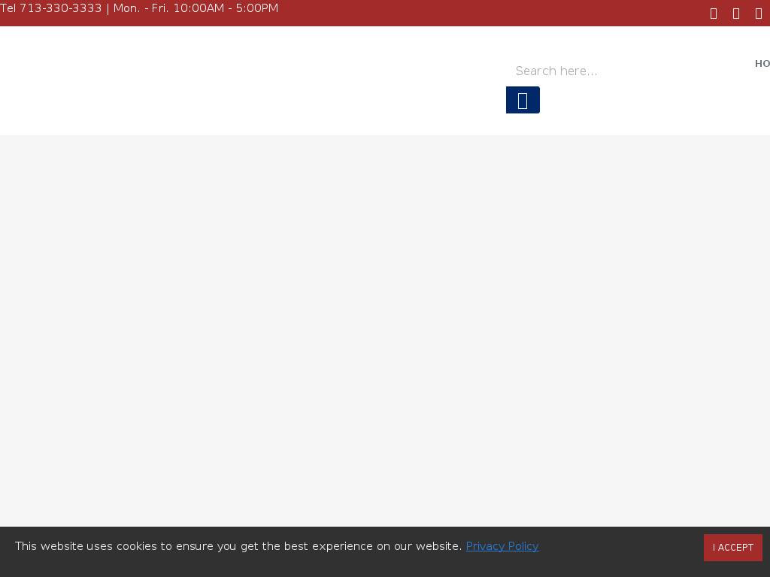Open the Privacy Policy link

[502, 546]
